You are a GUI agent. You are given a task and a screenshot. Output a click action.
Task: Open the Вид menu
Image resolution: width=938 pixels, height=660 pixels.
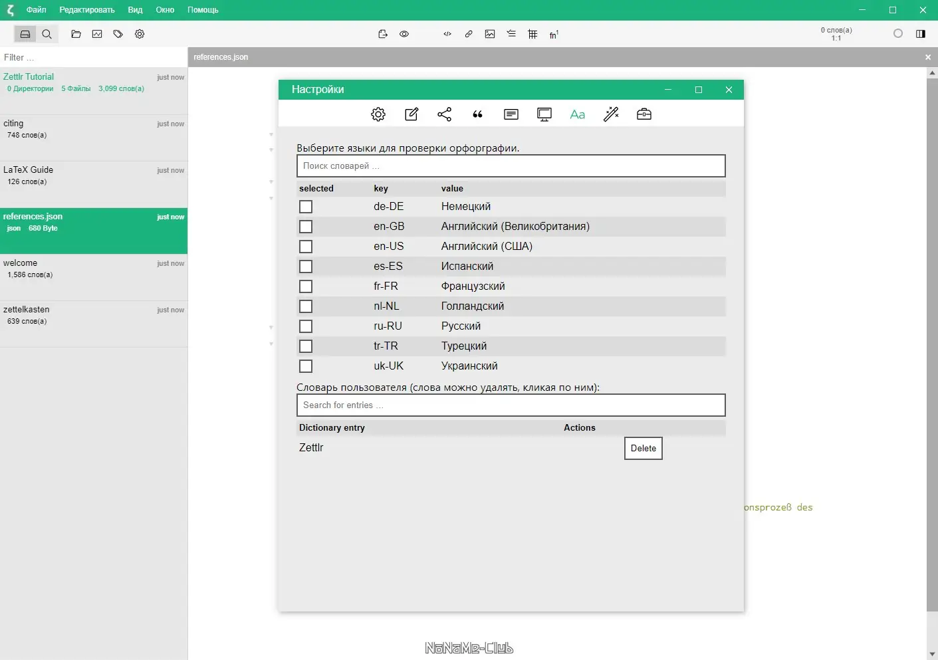[135, 10]
